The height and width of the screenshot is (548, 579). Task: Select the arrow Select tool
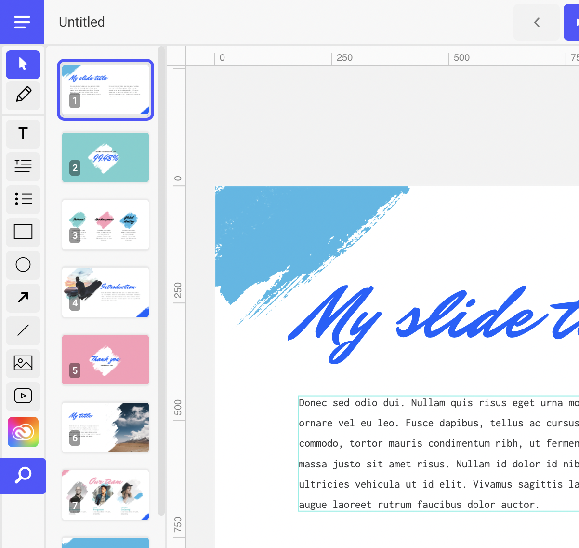[23, 64]
